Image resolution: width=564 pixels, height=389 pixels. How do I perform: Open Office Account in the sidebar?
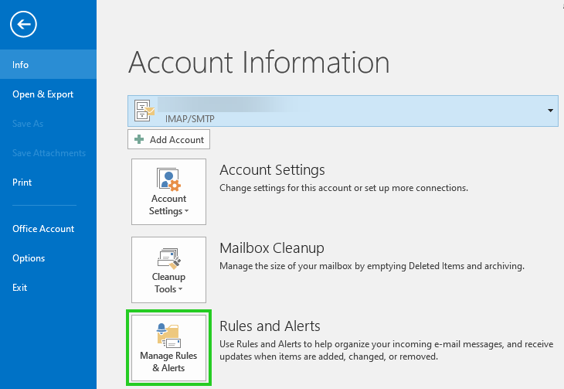[x=43, y=229]
